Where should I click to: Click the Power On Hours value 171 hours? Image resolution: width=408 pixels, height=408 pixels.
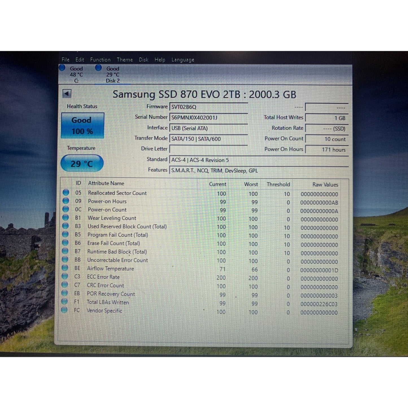pos(327,150)
